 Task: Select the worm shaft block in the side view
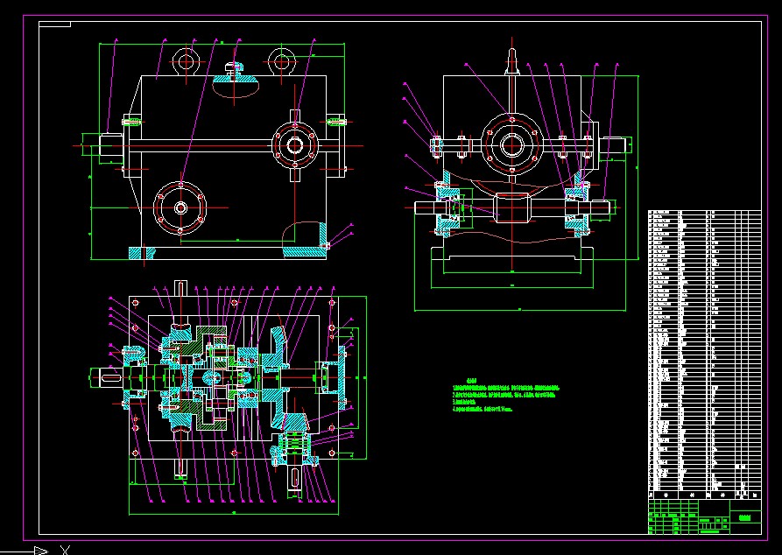(x=512, y=207)
